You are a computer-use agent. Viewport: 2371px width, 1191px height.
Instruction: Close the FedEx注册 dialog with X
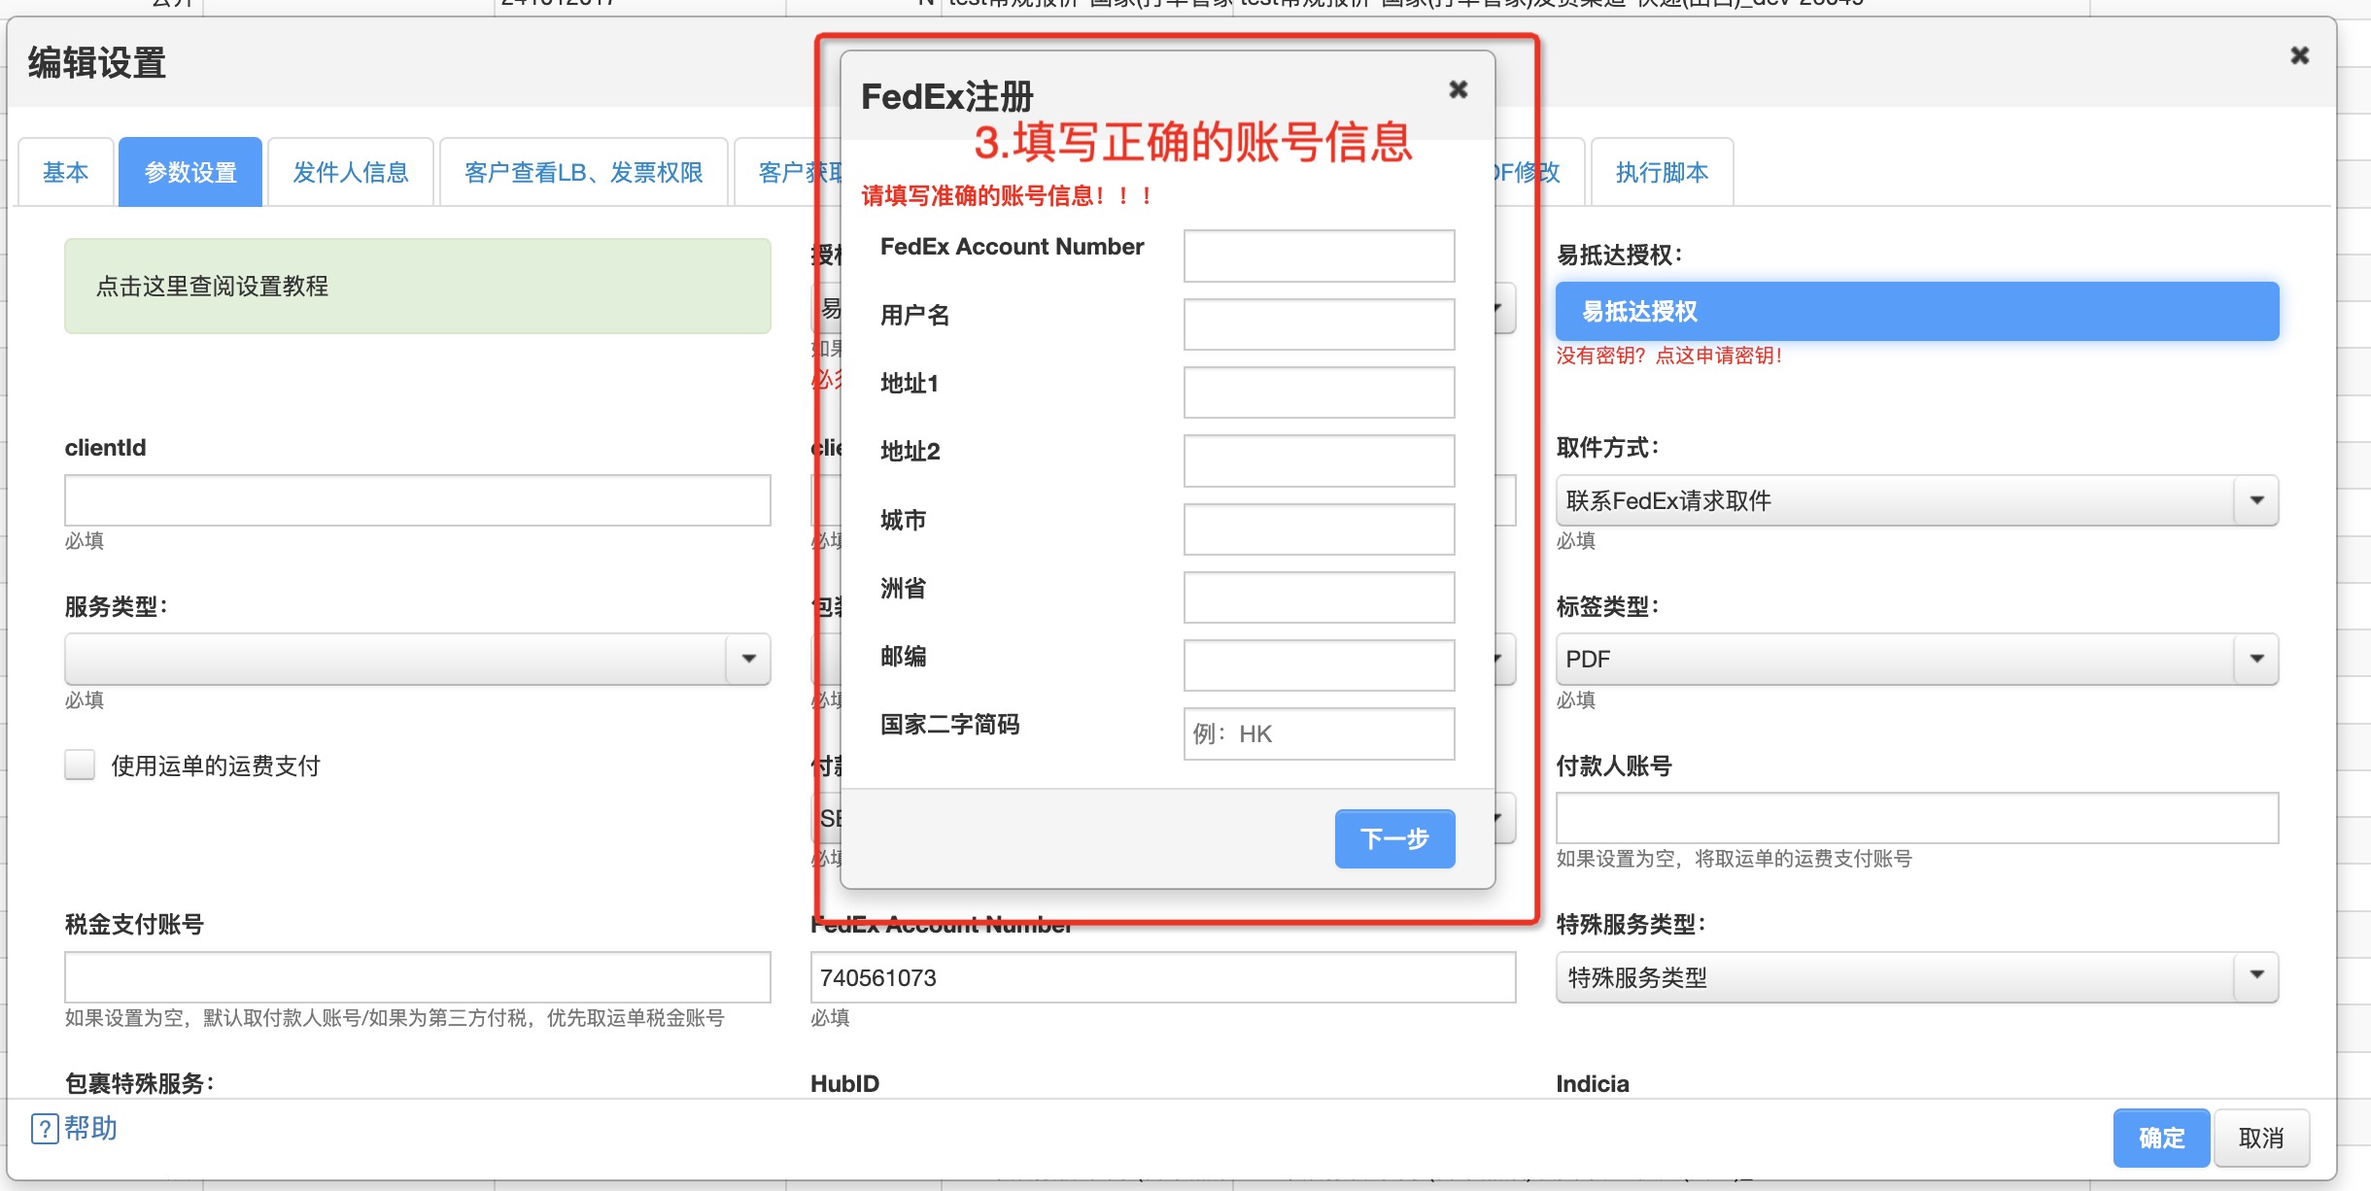tap(1458, 89)
